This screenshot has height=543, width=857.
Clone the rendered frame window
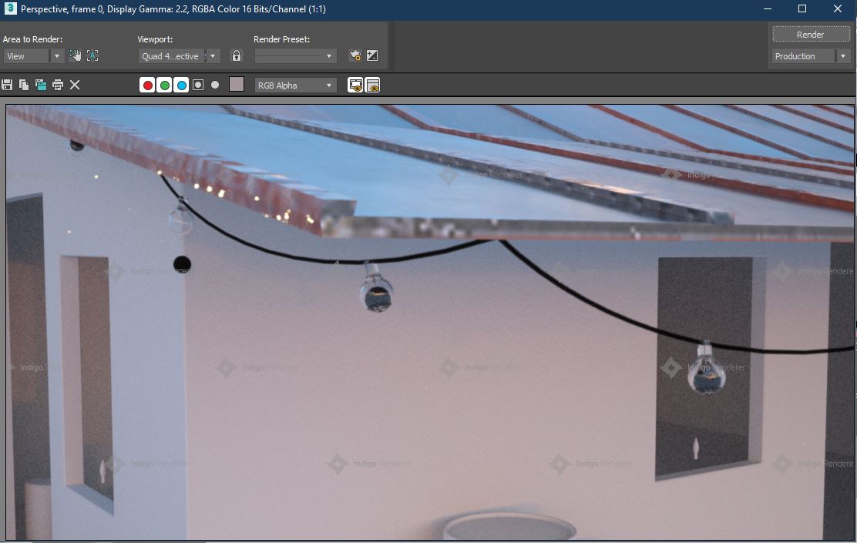[41, 85]
